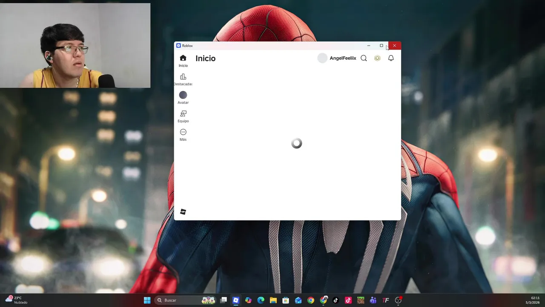Click the Roblox taskbar icon
This screenshot has height=307, width=545.
(x=236, y=300)
